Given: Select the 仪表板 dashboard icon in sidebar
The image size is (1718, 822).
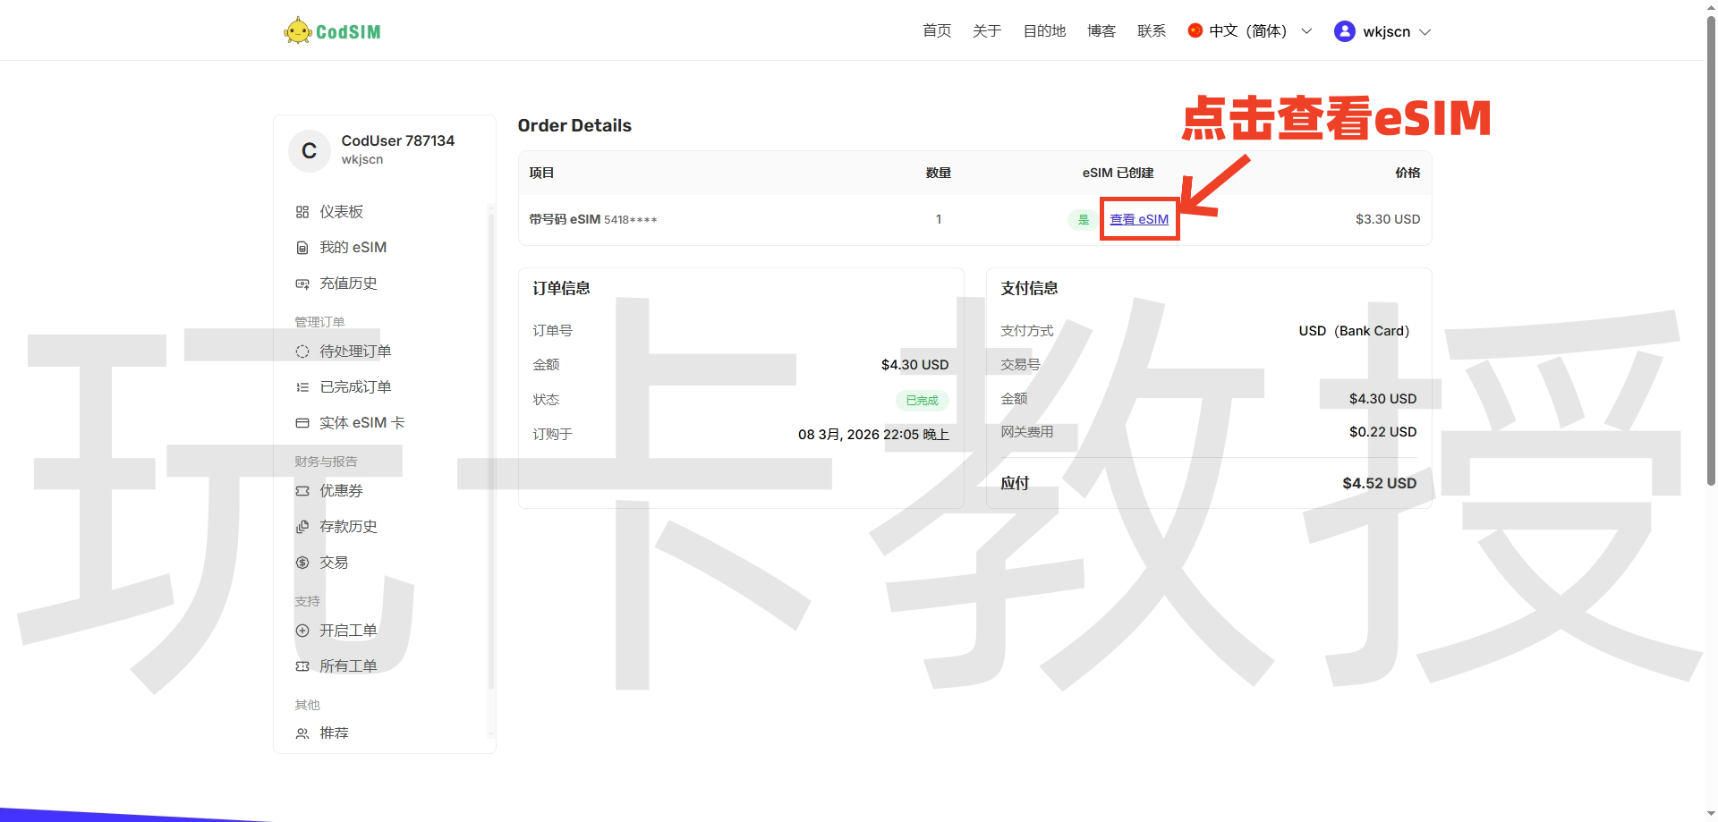Looking at the screenshot, I should (x=302, y=212).
